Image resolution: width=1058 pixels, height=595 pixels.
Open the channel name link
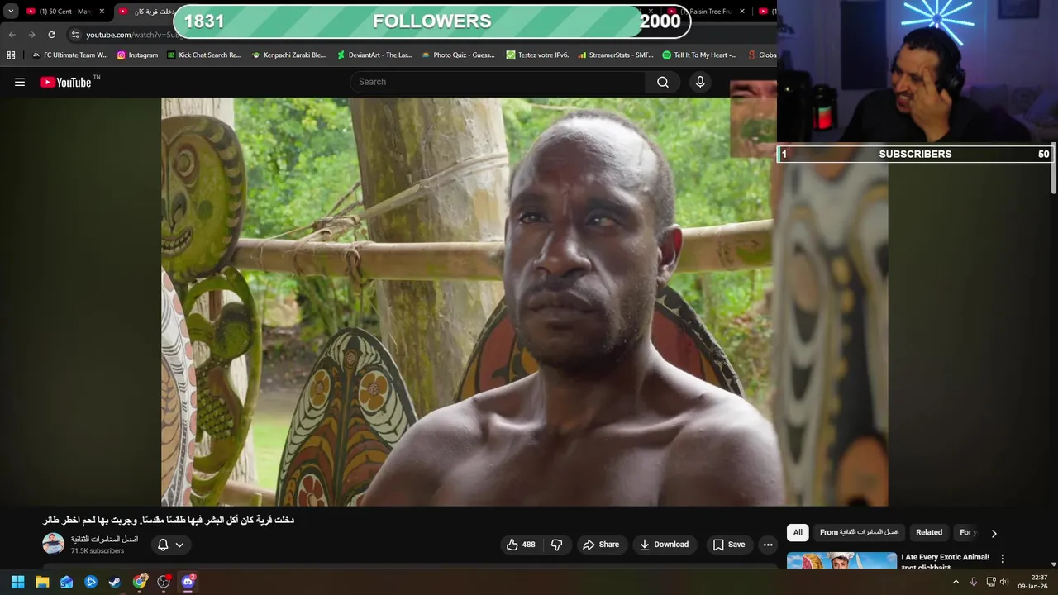tap(104, 540)
